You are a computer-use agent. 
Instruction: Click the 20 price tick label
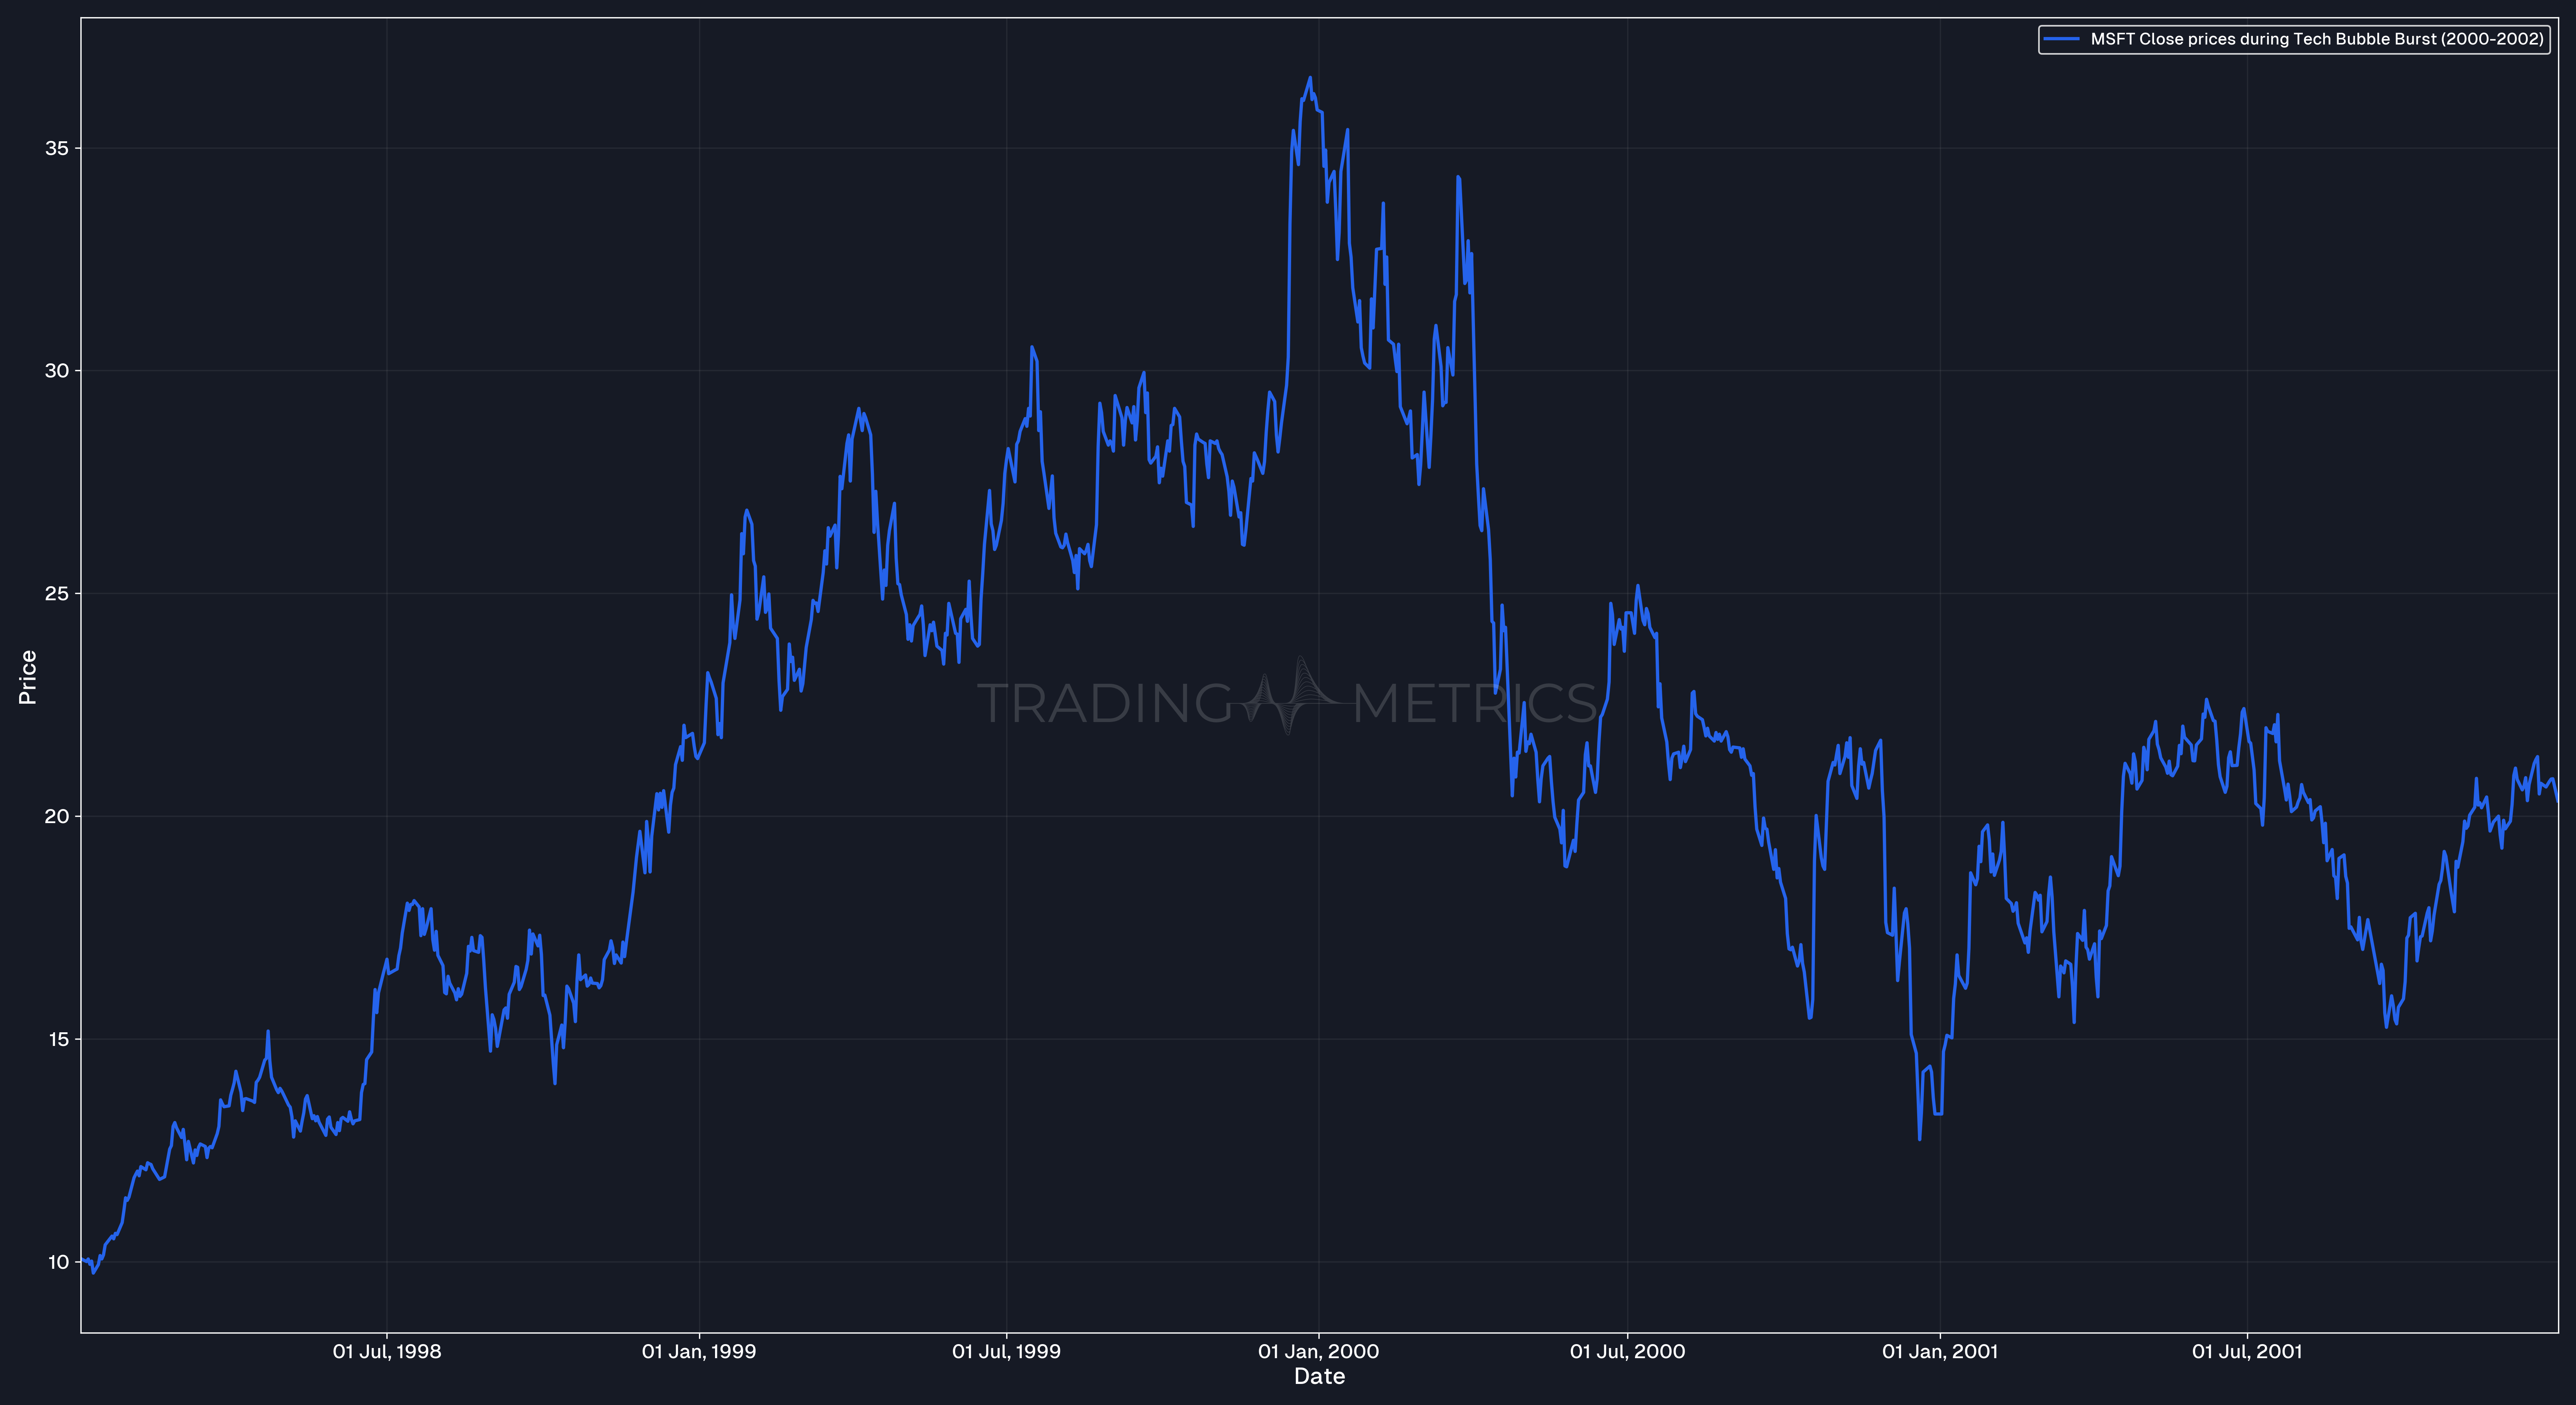click(57, 817)
